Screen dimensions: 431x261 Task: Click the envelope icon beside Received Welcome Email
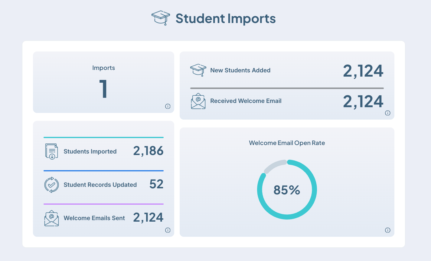pyautogui.click(x=198, y=101)
